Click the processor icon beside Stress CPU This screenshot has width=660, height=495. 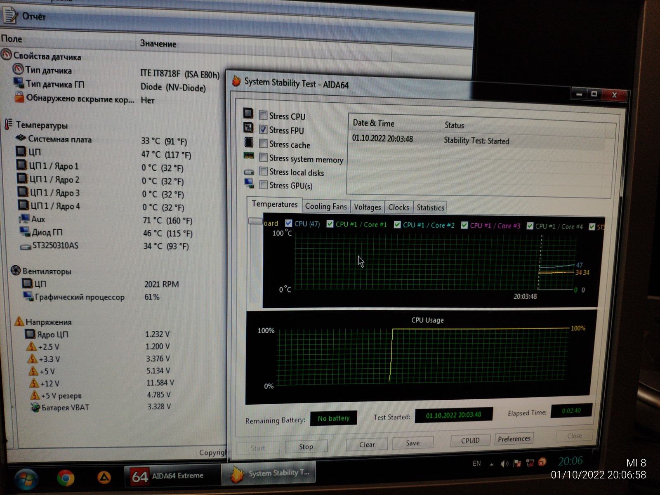point(248,113)
